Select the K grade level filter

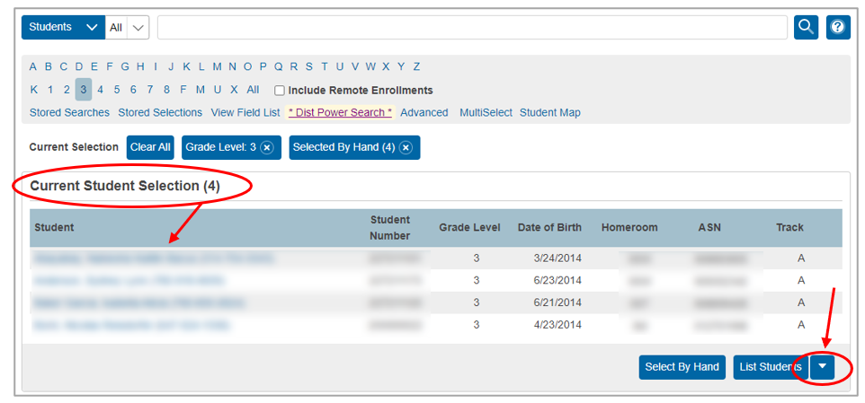[33, 90]
